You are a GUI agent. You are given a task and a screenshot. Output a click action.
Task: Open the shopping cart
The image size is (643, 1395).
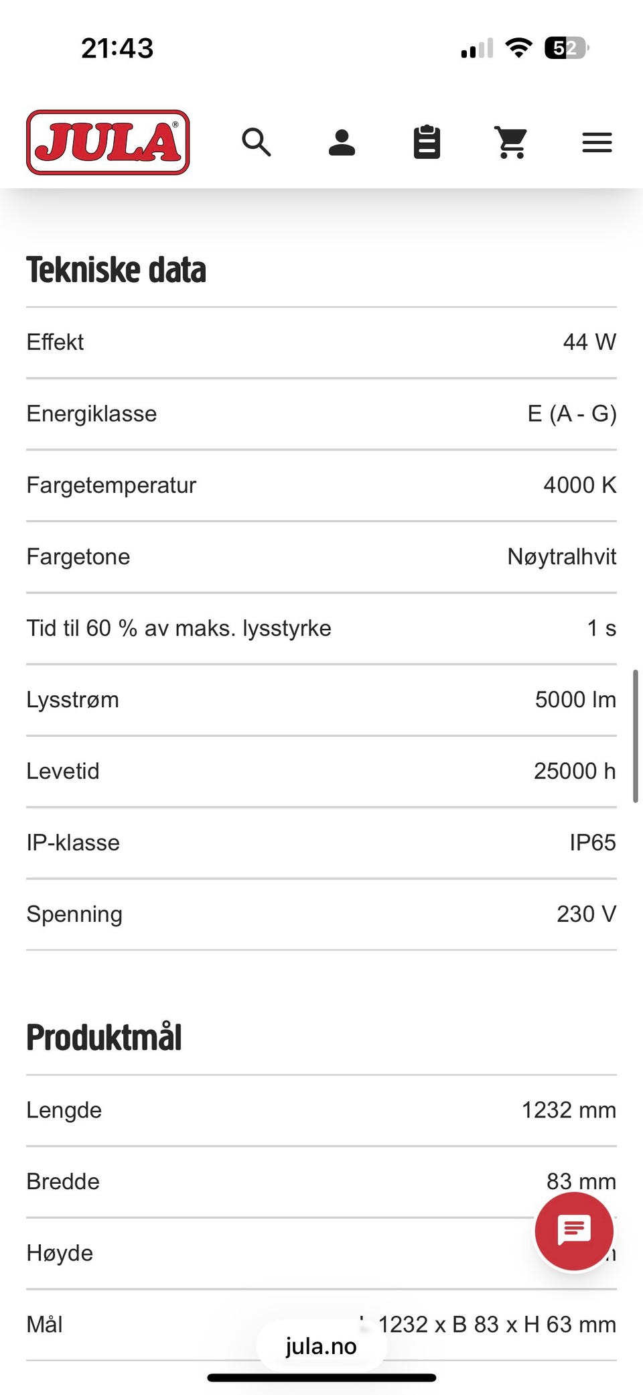coord(512,142)
